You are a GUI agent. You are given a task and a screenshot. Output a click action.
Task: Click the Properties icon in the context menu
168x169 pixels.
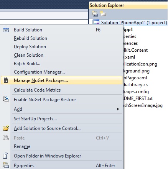click(x=6, y=165)
